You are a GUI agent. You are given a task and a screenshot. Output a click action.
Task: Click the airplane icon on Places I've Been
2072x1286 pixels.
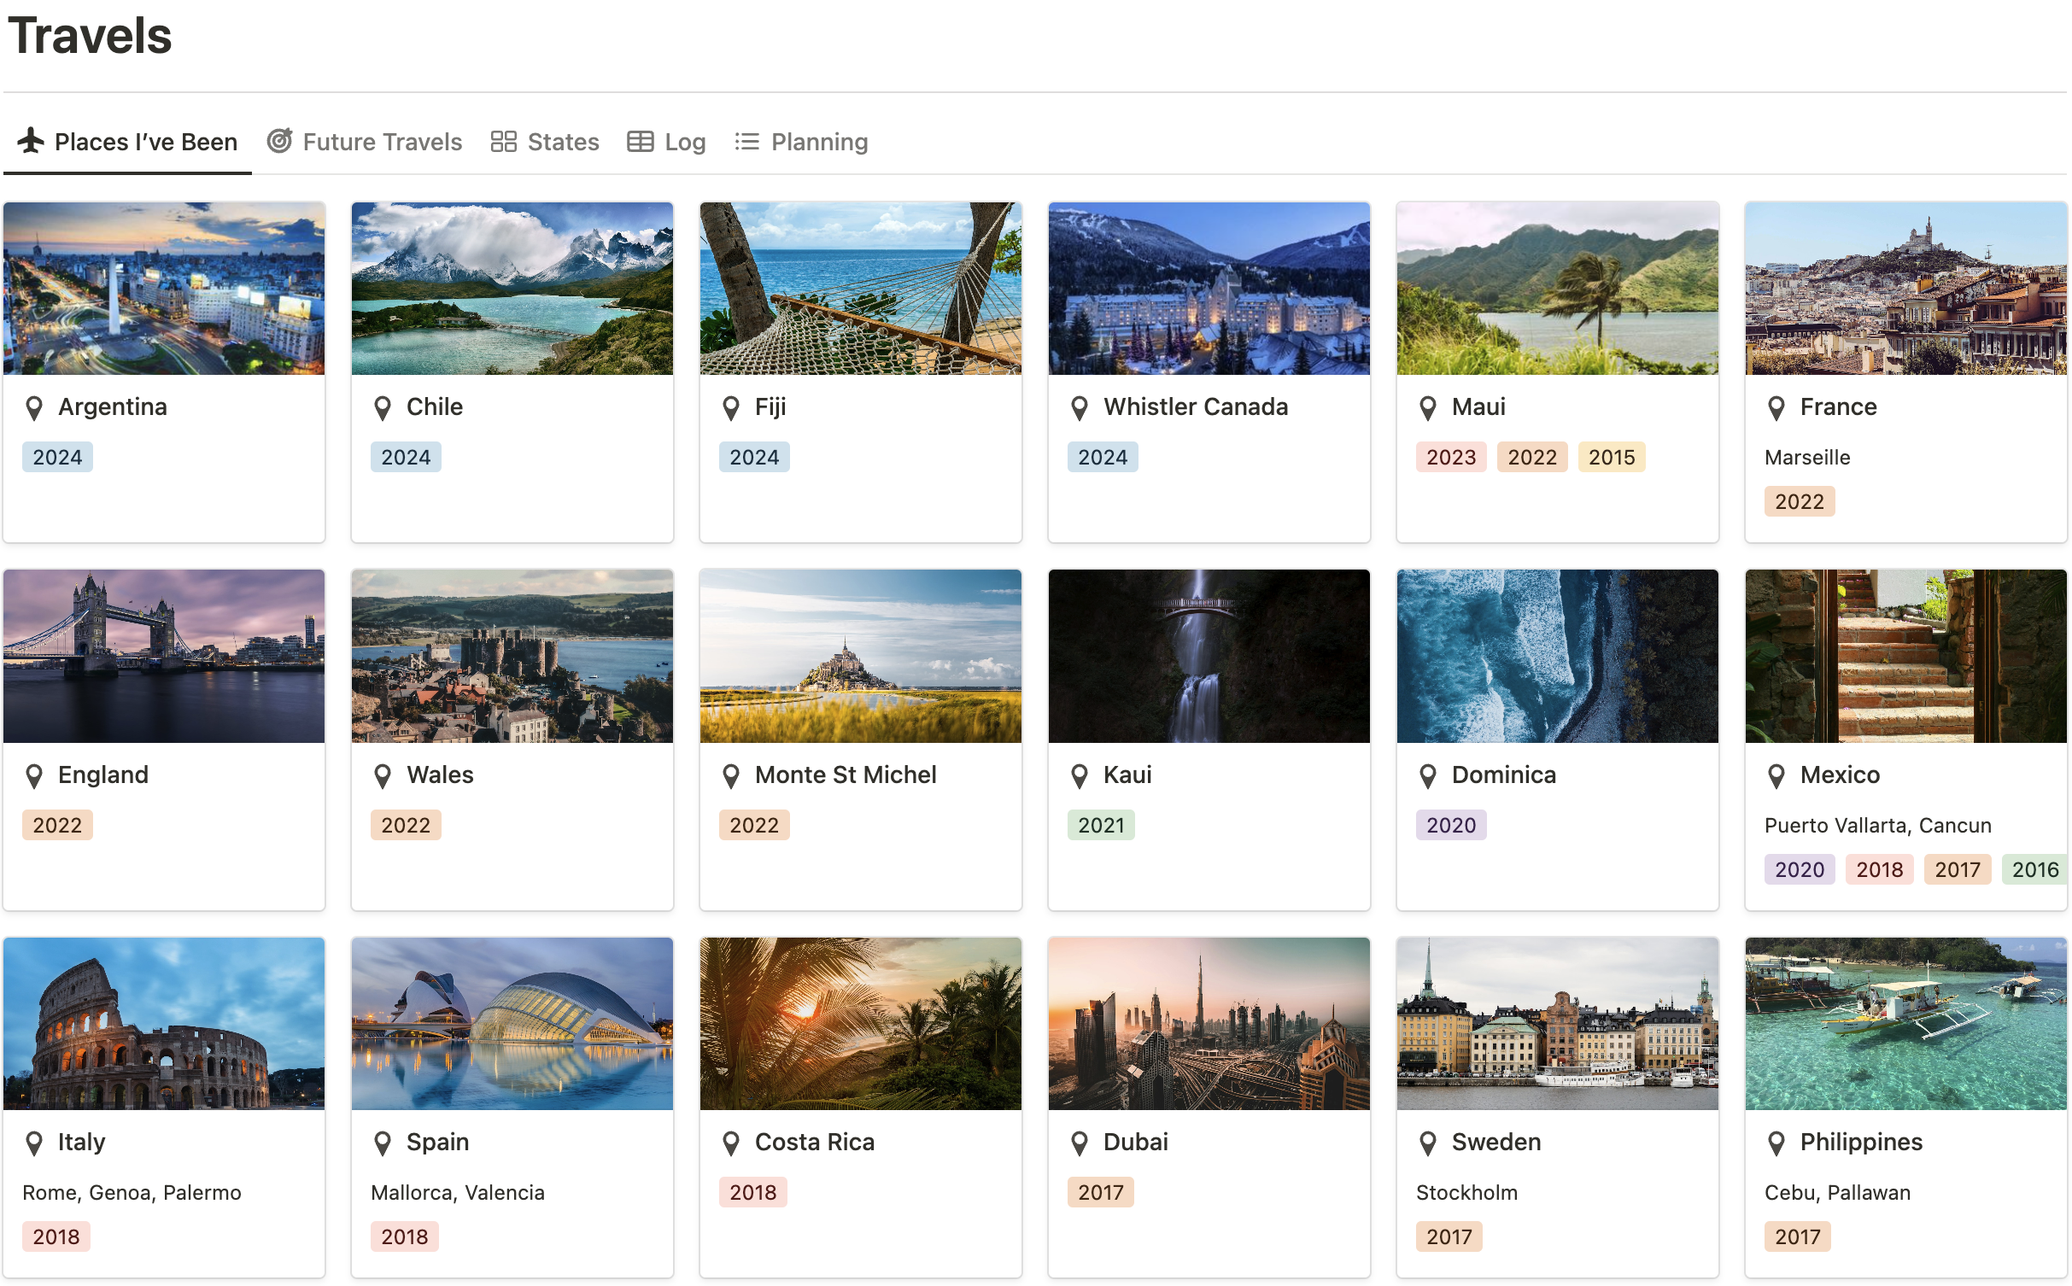tap(31, 141)
